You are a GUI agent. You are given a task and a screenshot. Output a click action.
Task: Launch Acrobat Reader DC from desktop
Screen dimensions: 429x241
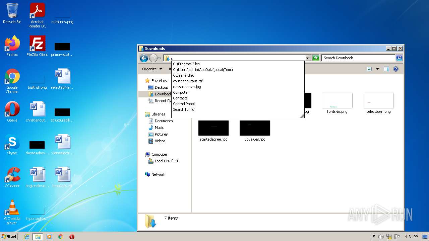click(37, 15)
